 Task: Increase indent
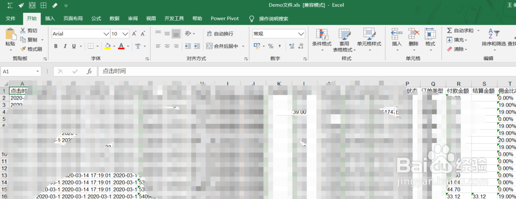pos(197,46)
